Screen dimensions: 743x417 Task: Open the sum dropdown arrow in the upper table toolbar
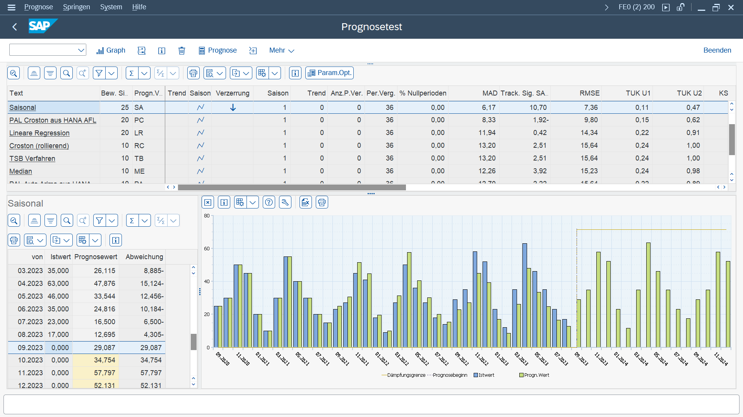click(x=144, y=73)
